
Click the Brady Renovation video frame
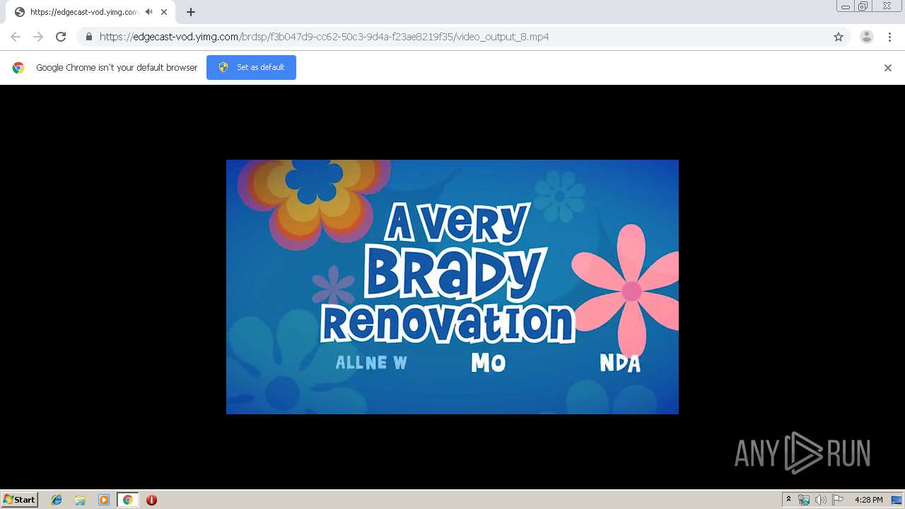tap(452, 286)
